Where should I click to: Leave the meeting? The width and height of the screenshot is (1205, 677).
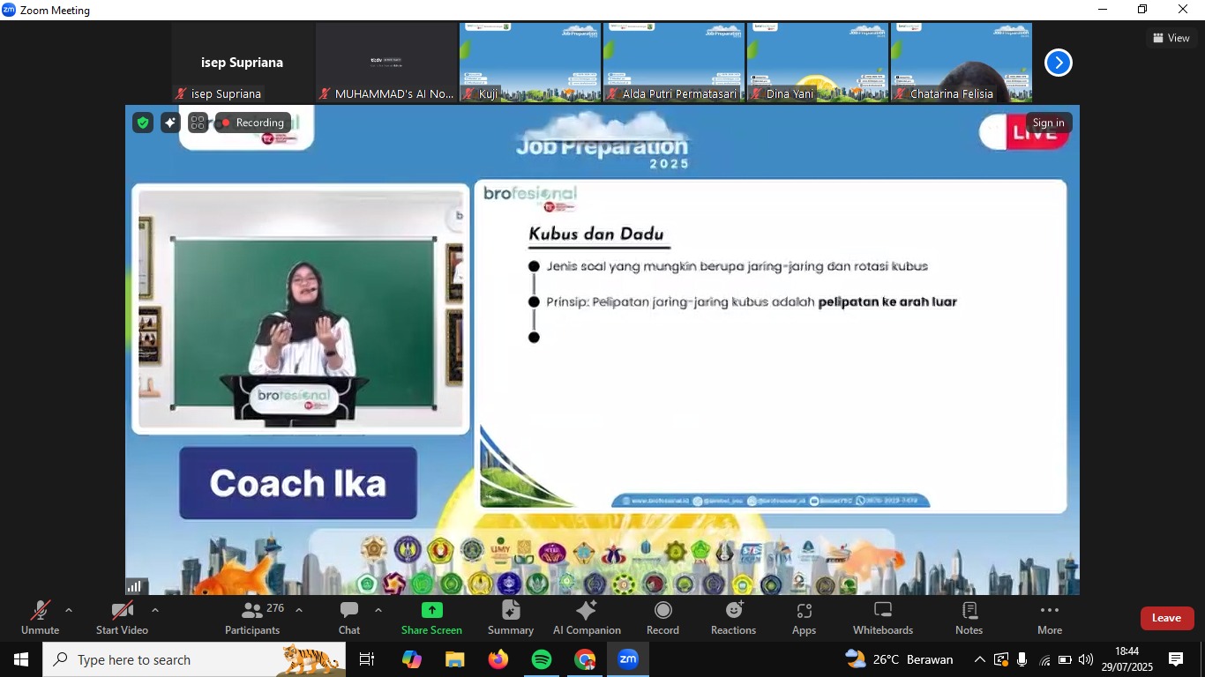[1166, 618]
